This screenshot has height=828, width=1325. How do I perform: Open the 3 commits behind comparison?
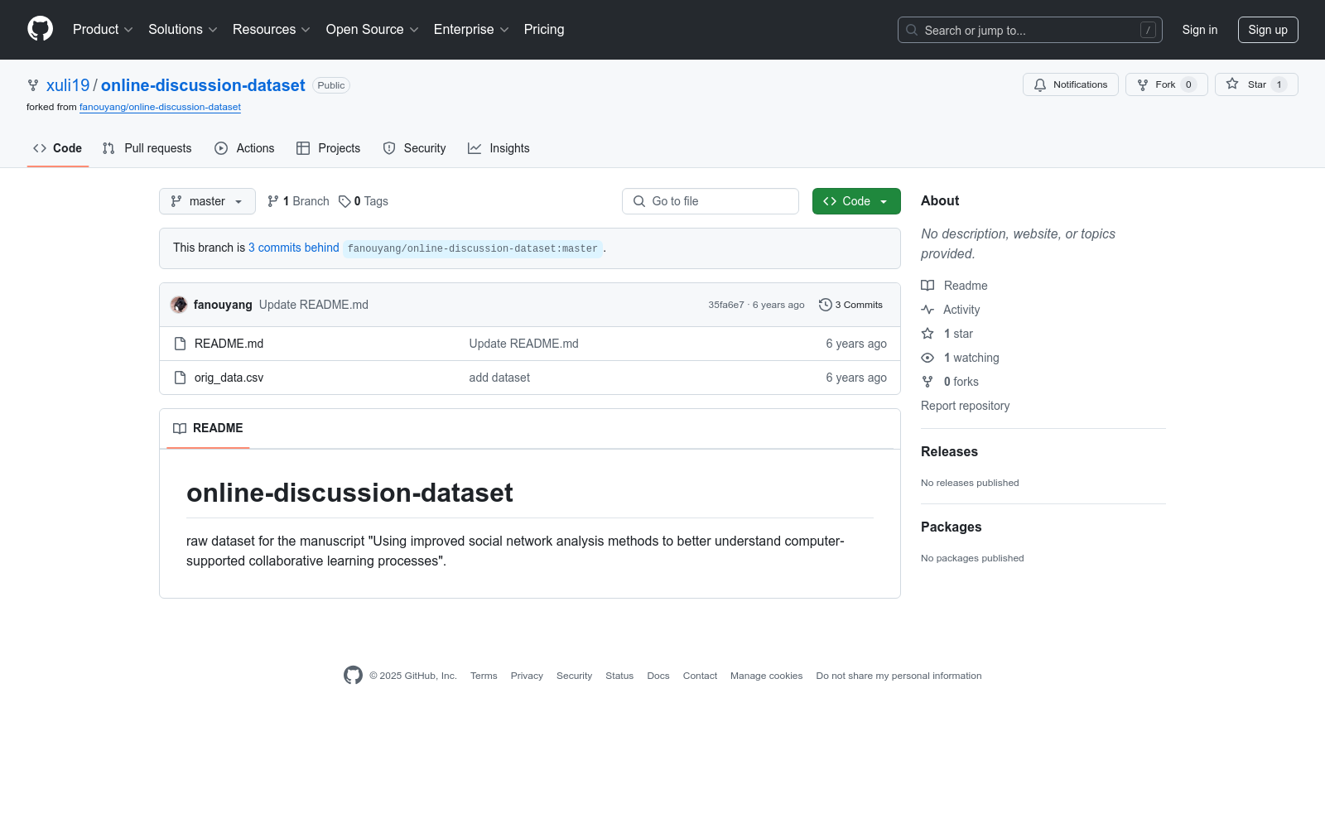[x=294, y=248]
